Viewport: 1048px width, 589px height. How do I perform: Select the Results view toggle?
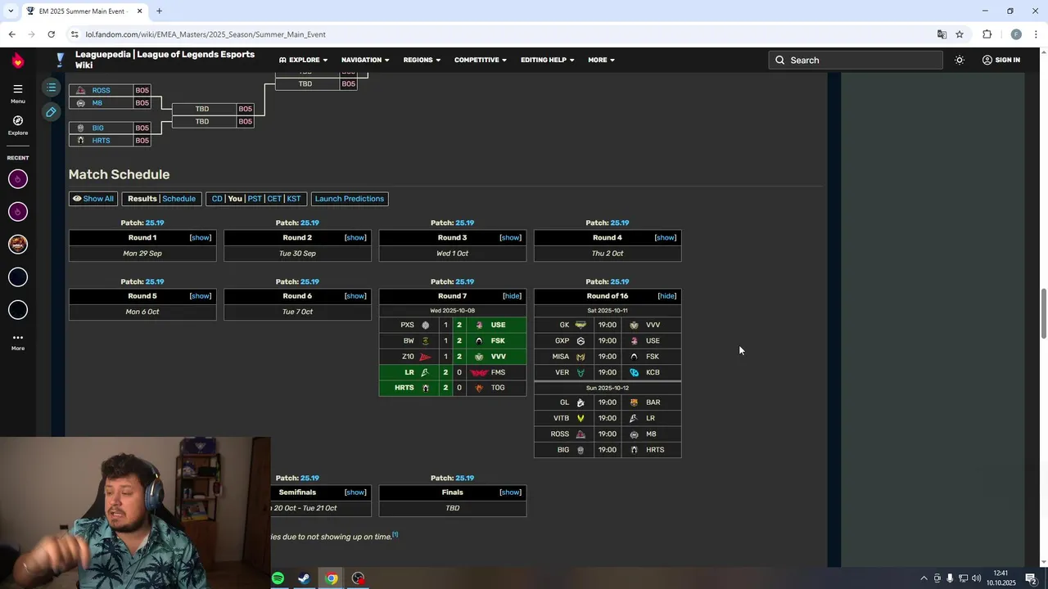(142, 199)
